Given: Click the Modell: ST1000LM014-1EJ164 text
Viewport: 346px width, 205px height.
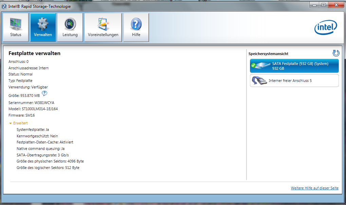Looking at the screenshot, I should coord(33,109).
